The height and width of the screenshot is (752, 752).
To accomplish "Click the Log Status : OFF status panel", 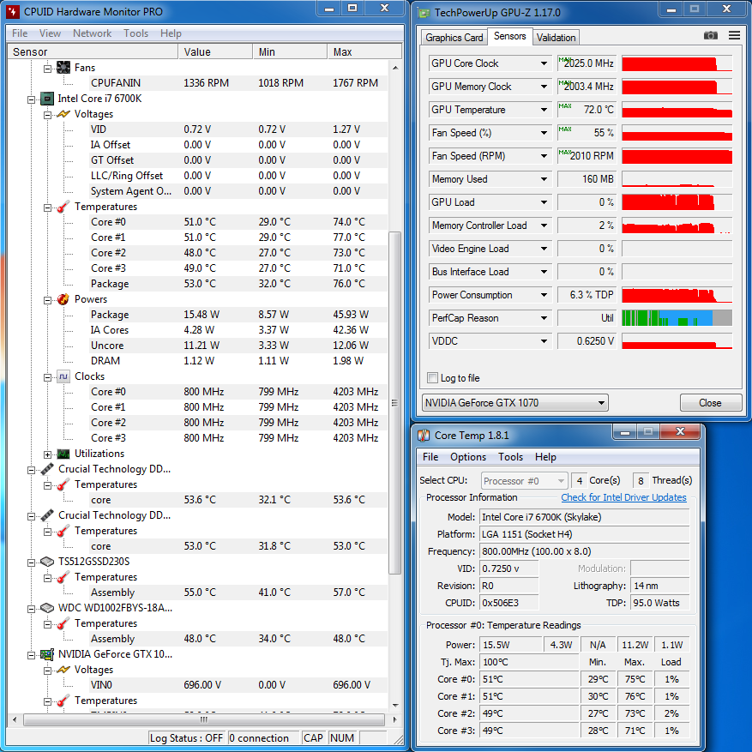I will [x=186, y=737].
